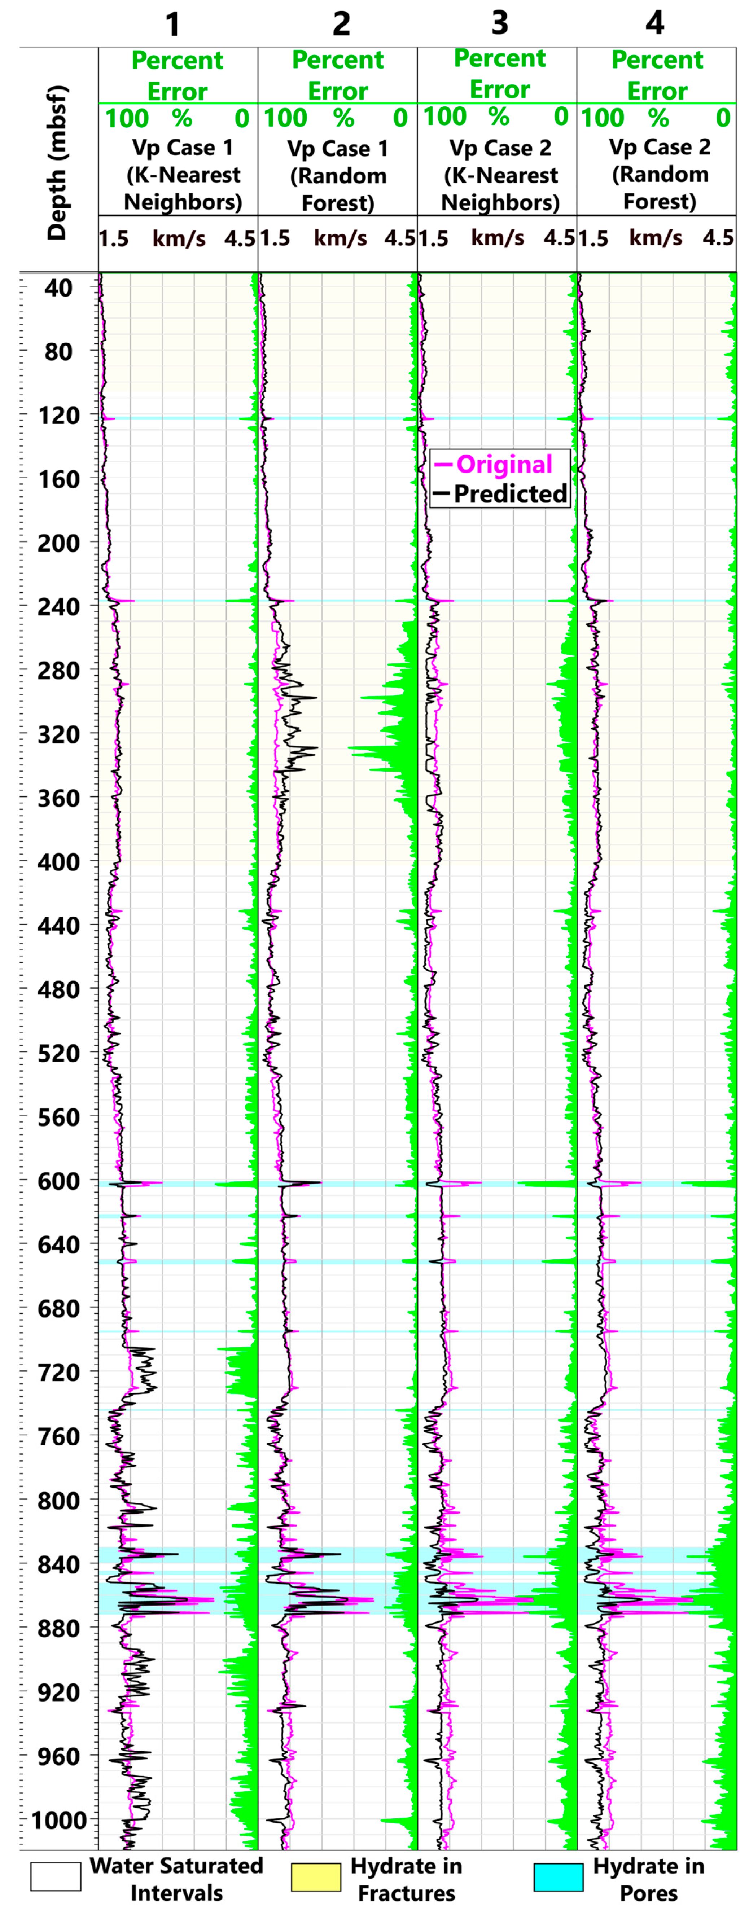
Task: Click Percent Error title of track 4
Action: pyautogui.click(x=657, y=75)
